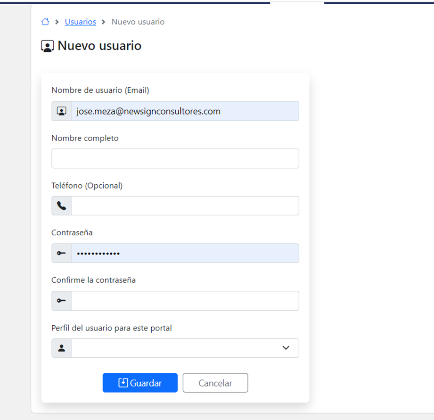The width and height of the screenshot is (434, 420).
Task: Select the Teléfono (Opcional) input box
Action: click(x=185, y=206)
